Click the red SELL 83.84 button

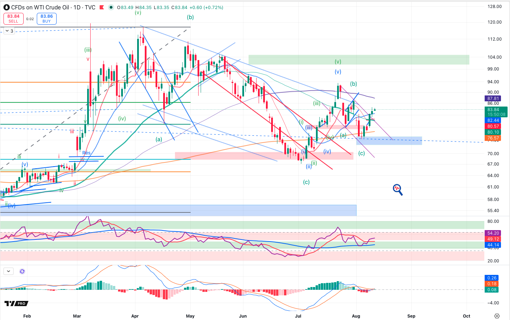pos(14,19)
